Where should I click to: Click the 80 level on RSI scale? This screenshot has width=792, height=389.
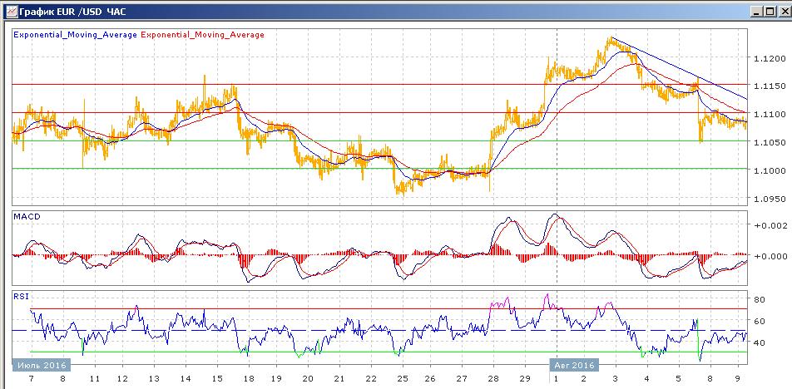pyautogui.click(x=760, y=299)
